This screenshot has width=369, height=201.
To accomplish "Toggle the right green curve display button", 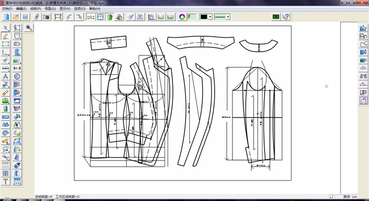I will 170,17.
